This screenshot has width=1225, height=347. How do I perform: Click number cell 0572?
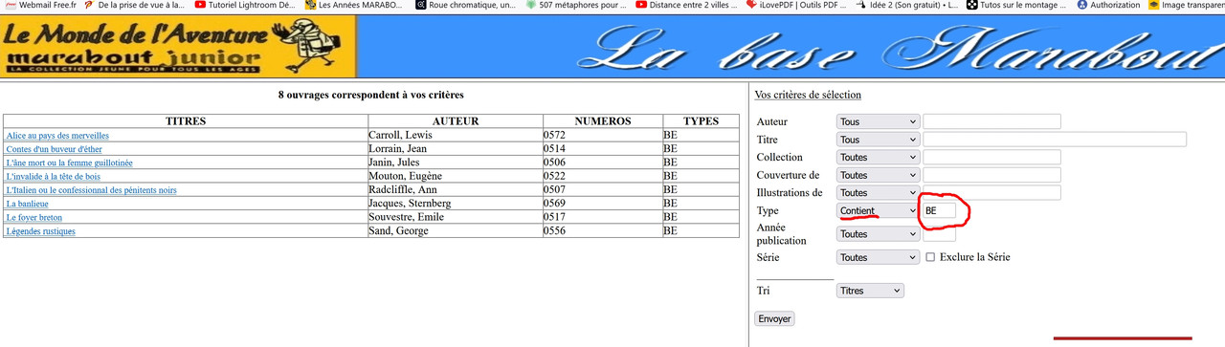(x=603, y=135)
